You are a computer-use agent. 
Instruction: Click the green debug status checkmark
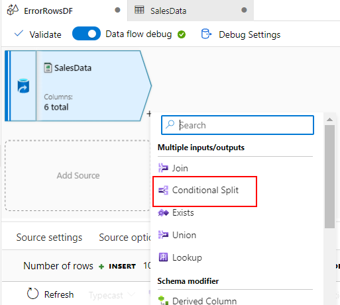pyautogui.click(x=182, y=34)
